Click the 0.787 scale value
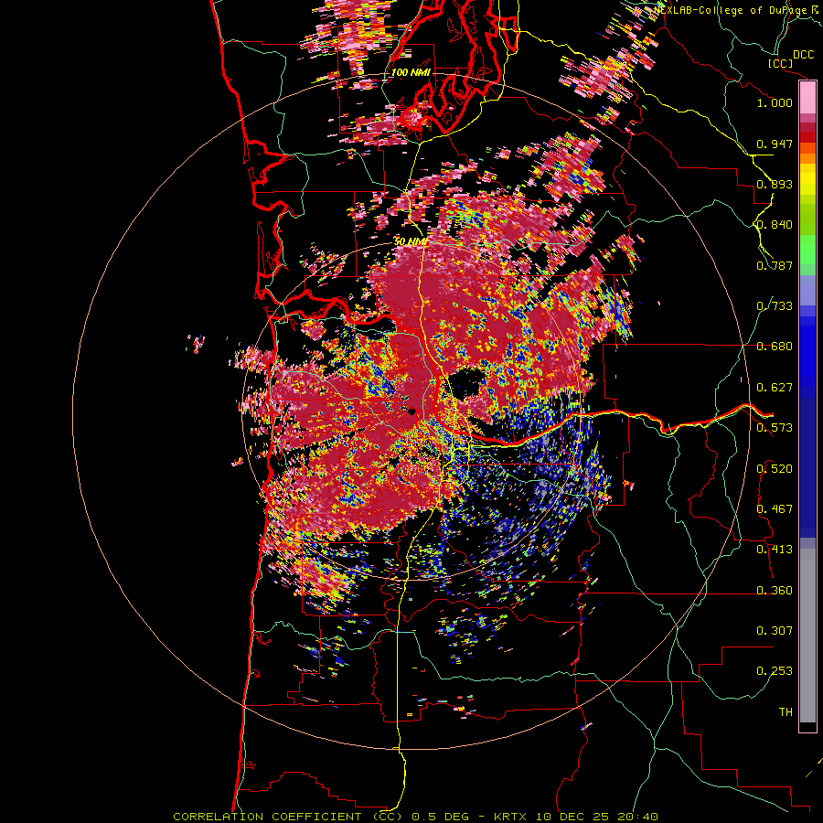This screenshot has height=823, width=823. pos(775,265)
